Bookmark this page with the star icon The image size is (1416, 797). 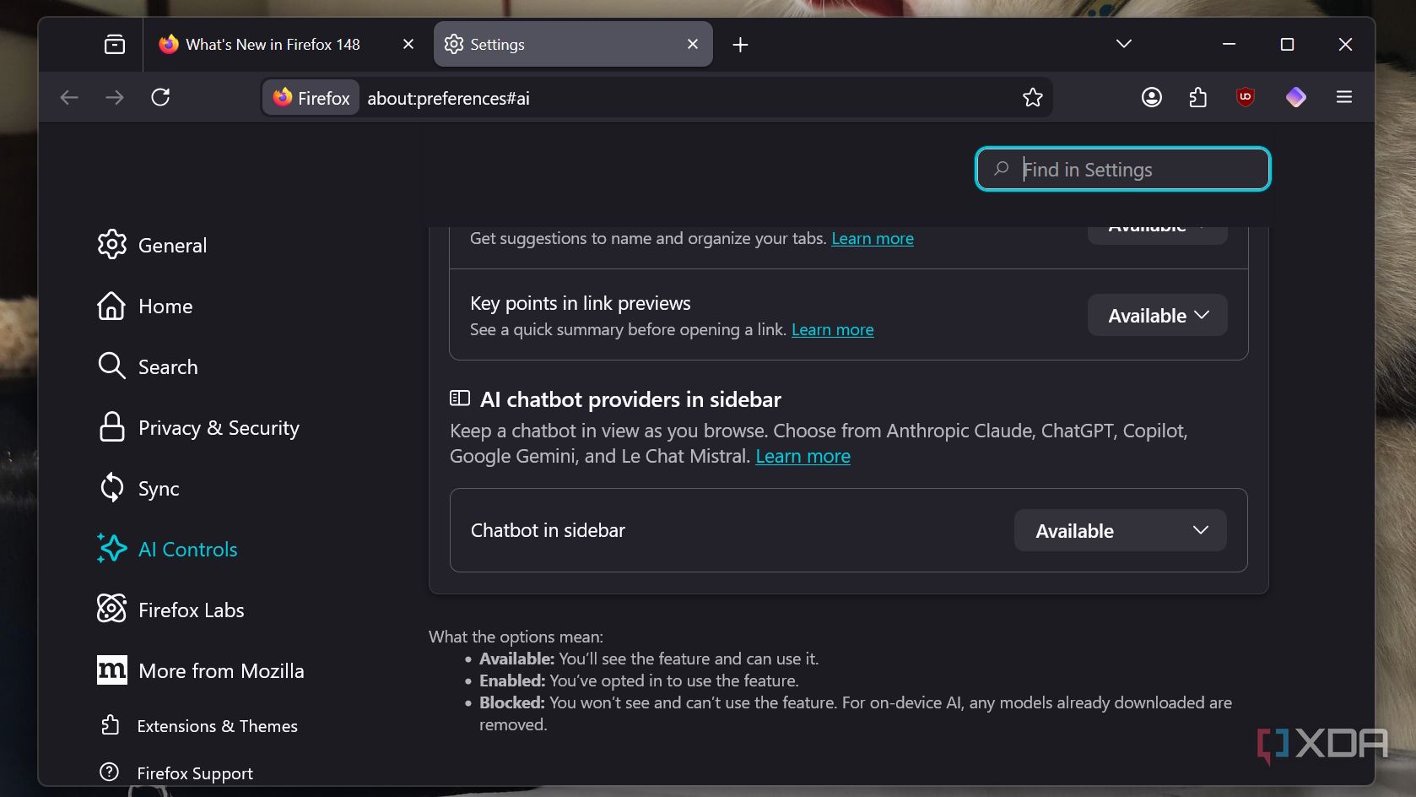1033,98
